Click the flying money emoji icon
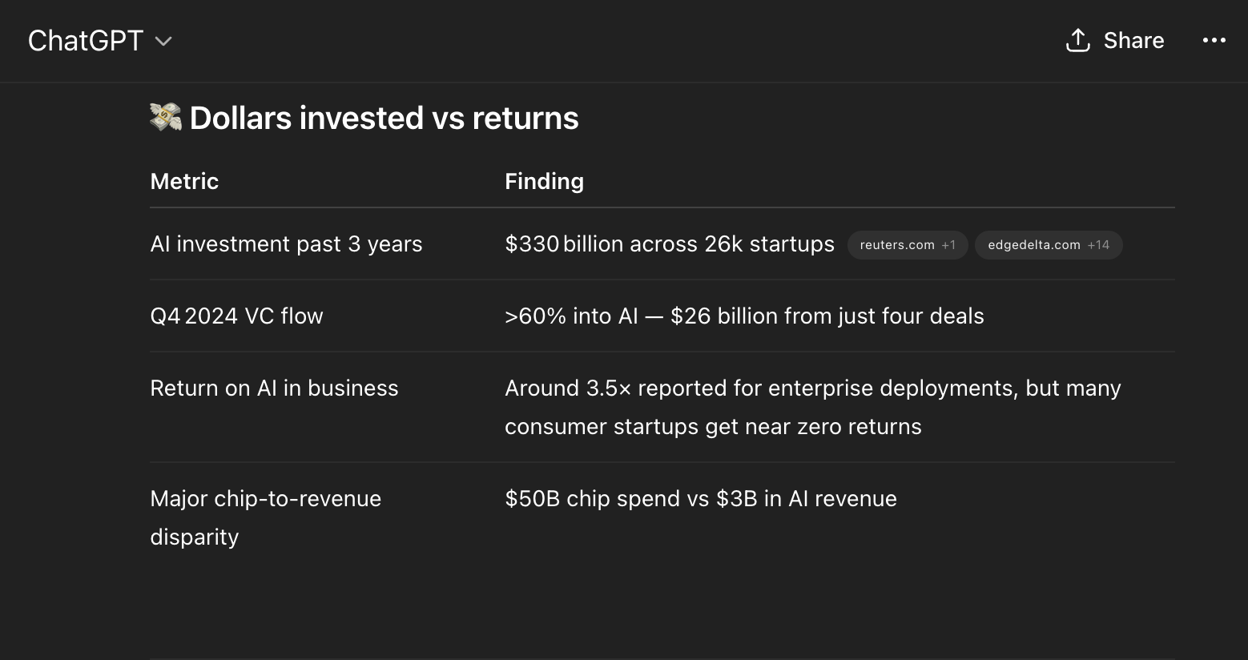Screen dimensions: 1248x660 166,118
